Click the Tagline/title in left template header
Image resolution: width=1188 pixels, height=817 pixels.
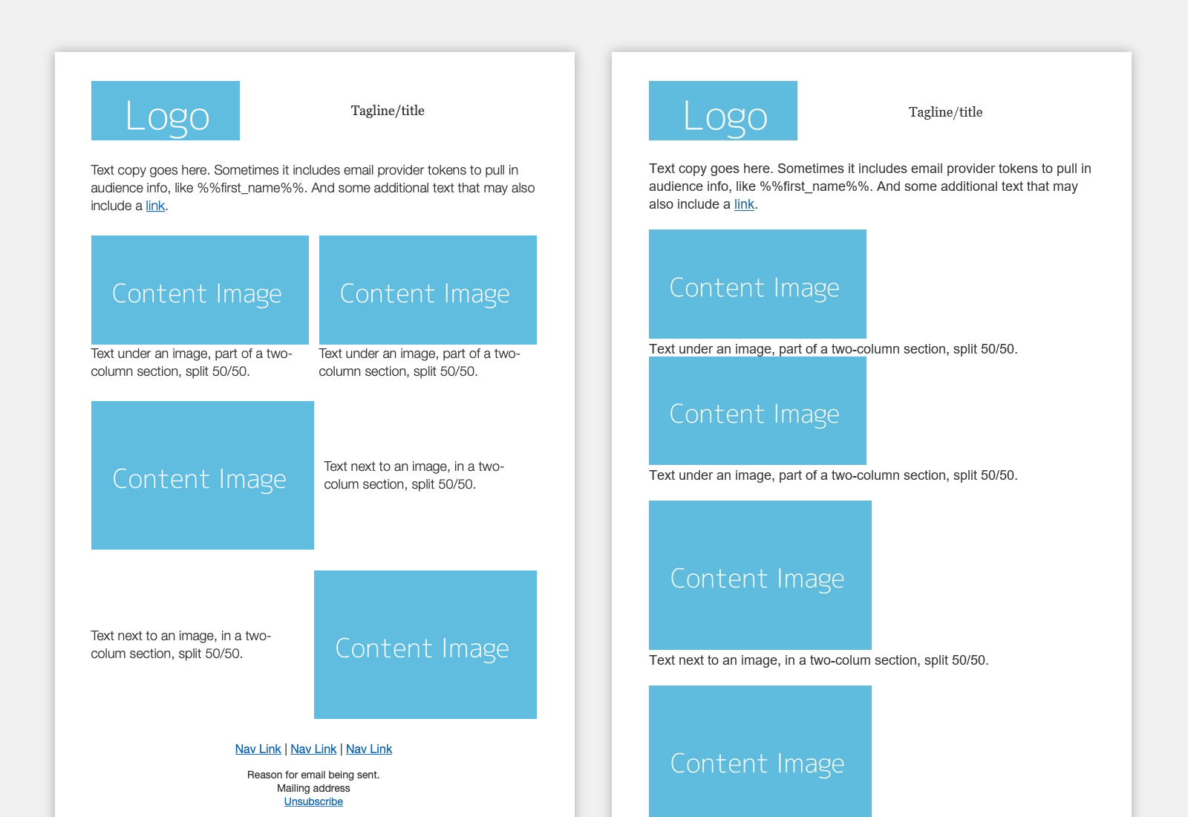(387, 110)
